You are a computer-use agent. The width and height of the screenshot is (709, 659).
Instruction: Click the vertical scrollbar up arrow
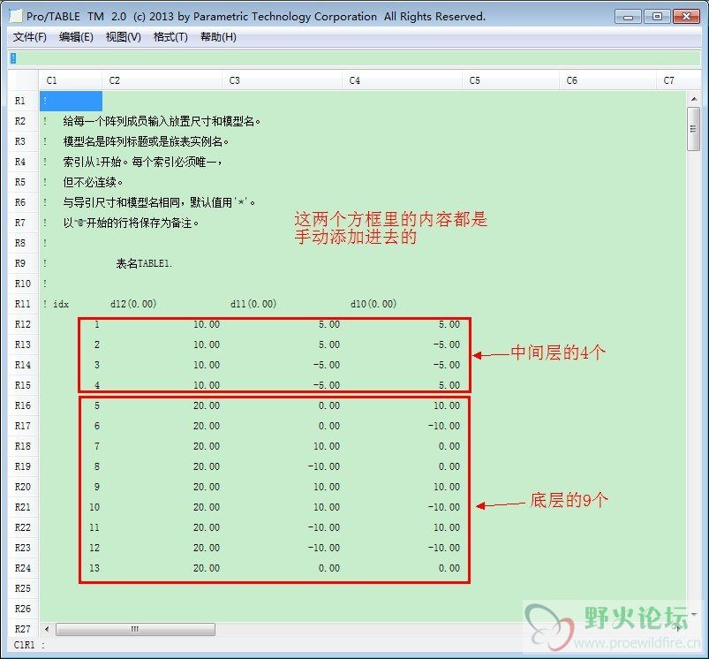coord(694,99)
